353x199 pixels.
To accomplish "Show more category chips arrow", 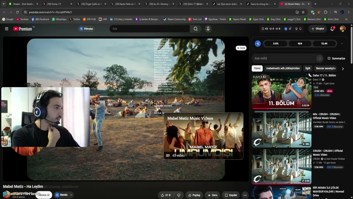I will (x=343, y=69).
